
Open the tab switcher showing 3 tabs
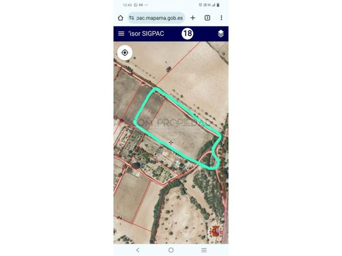pyautogui.click(x=207, y=18)
